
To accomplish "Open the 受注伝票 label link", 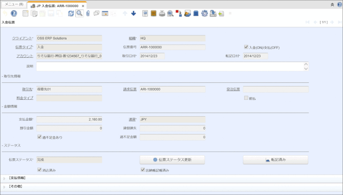I will pyautogui.click(x=233, y=89).
